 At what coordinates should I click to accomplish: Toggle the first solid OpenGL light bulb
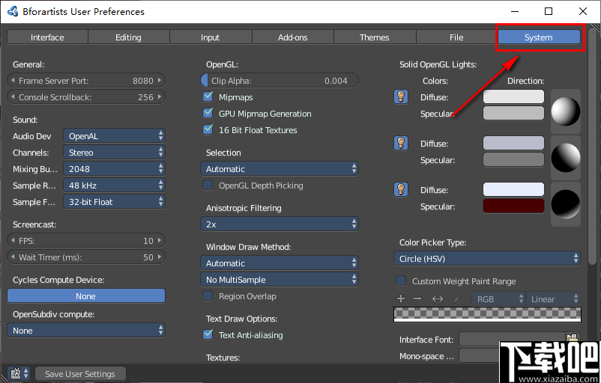[x=401, y=96]
